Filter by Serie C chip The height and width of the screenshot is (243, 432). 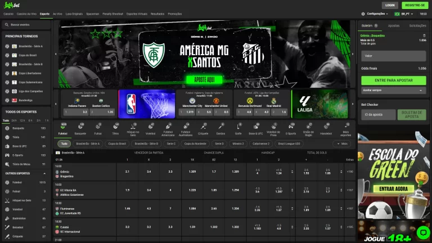pos(171,143)
